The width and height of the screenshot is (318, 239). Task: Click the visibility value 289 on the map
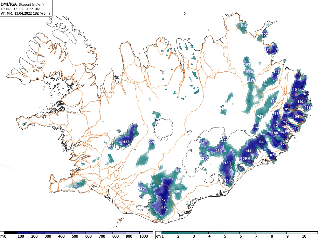pyautogui.click(x=218, y=151)
